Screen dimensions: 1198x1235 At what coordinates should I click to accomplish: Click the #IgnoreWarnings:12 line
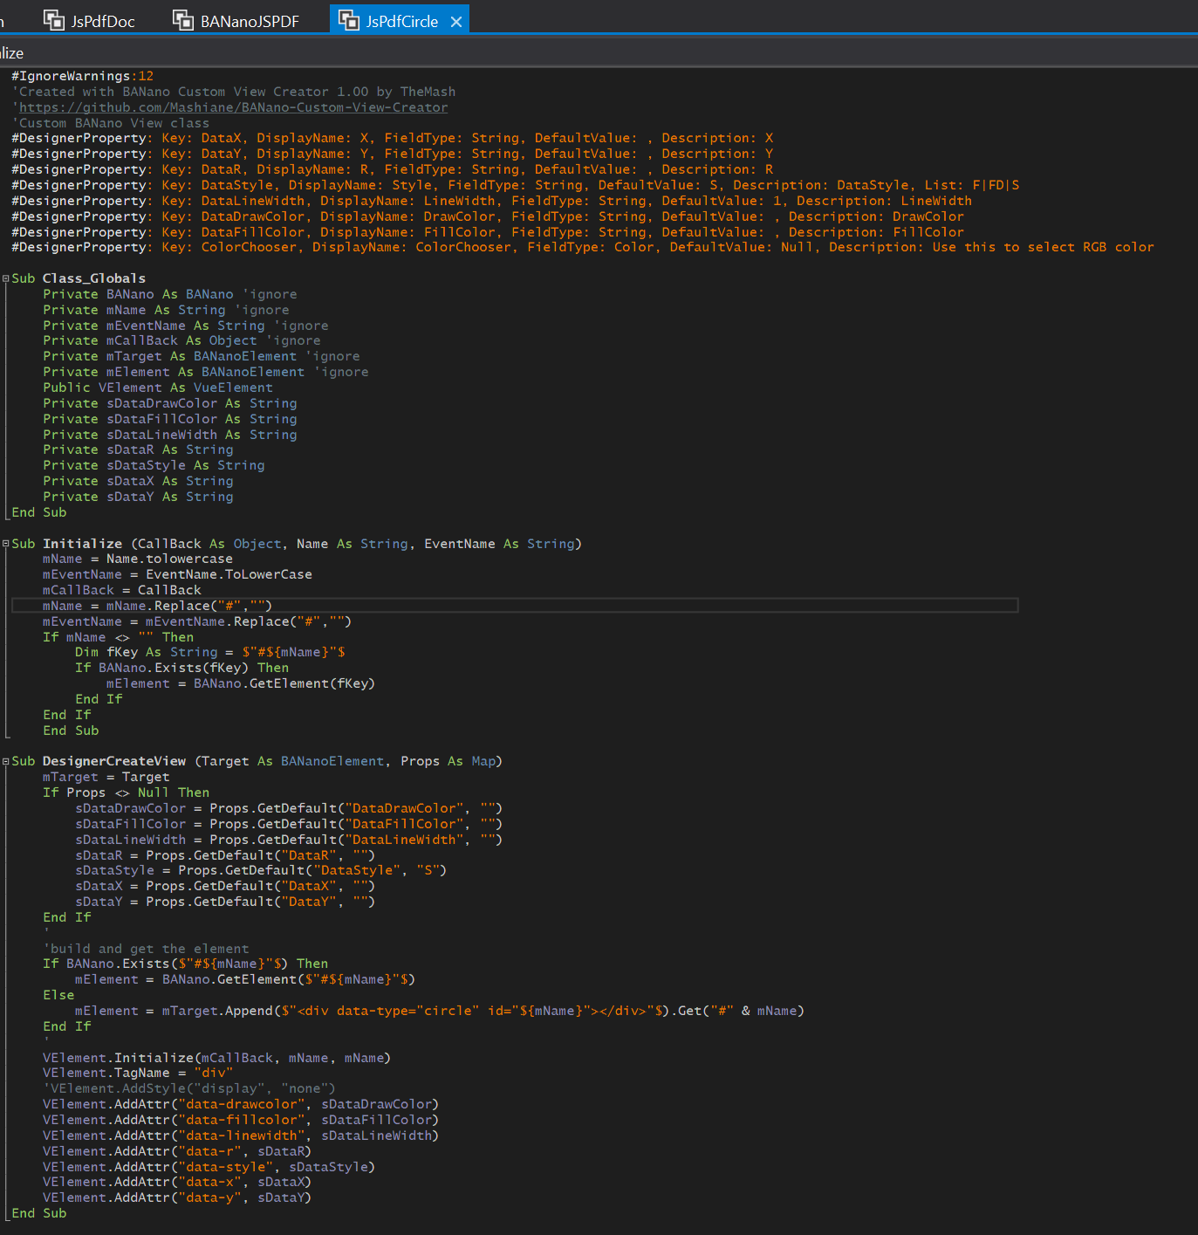coord(82,77)
